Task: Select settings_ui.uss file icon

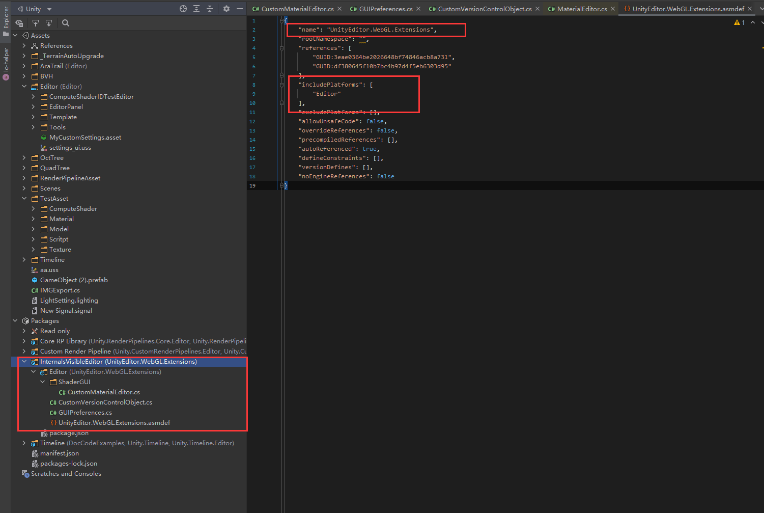Action: 44,148
